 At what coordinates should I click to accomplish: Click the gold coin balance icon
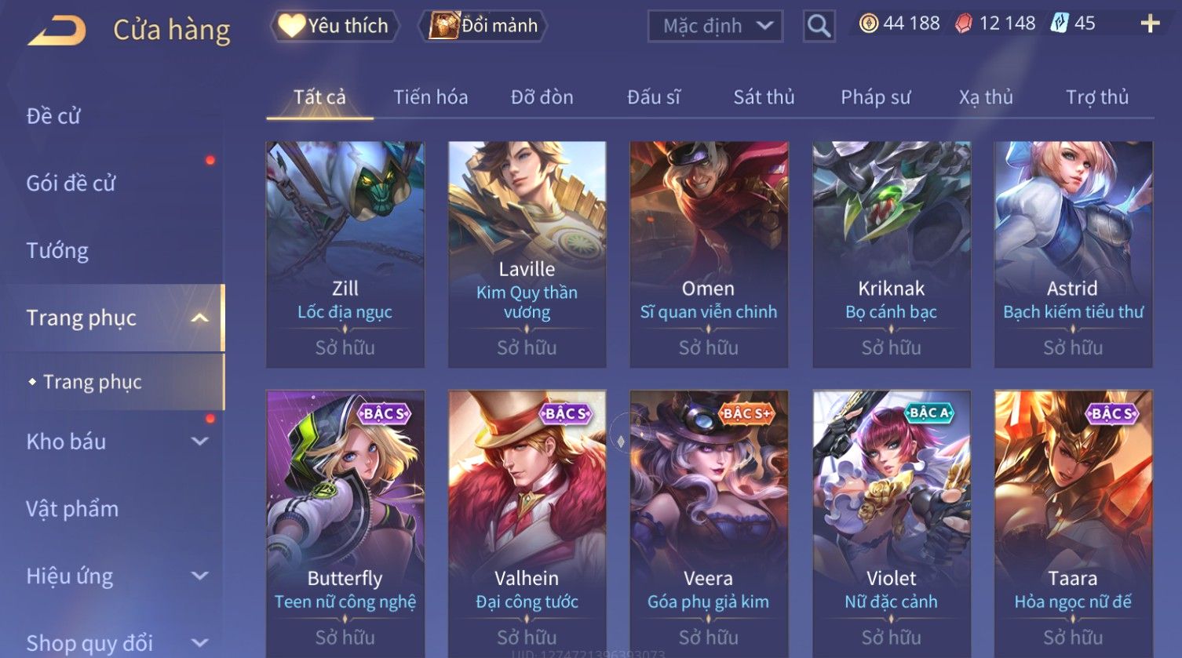[x=868, y=24]
